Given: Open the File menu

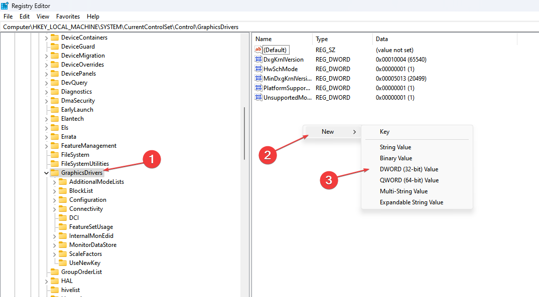Looking at the screenshot, I should (8, 17).
